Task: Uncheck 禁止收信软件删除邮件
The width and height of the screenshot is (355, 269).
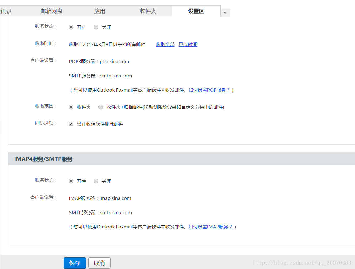Action: coord(71,124)
